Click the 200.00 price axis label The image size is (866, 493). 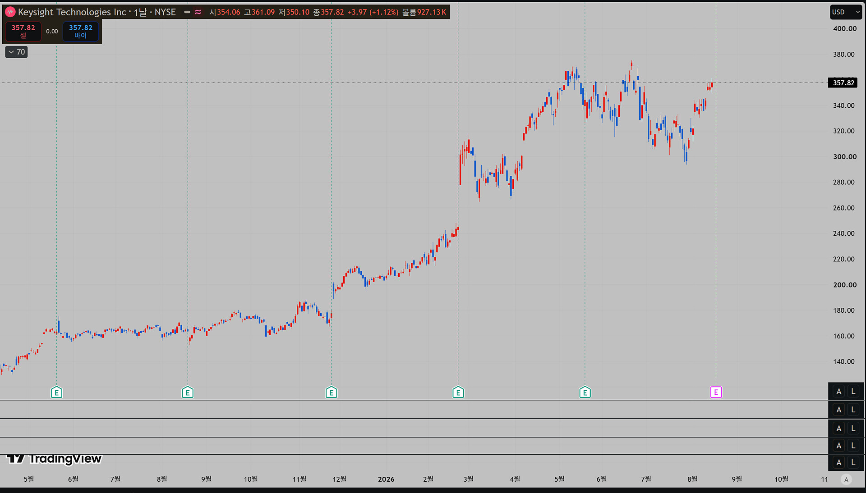pos(844,285)
